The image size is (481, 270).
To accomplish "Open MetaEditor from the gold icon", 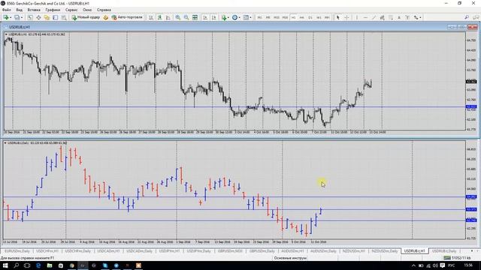I will pyautogui.click(x=105, y=17).
